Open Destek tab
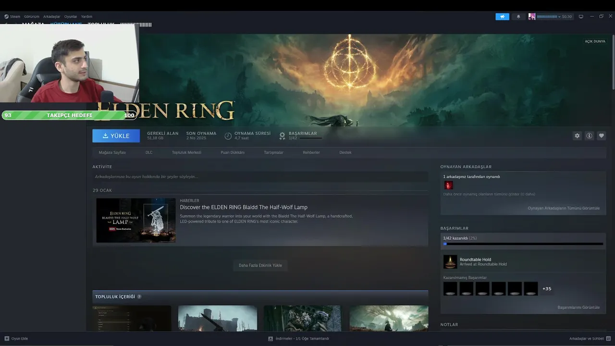615x346 pixels. pos(345,152)
